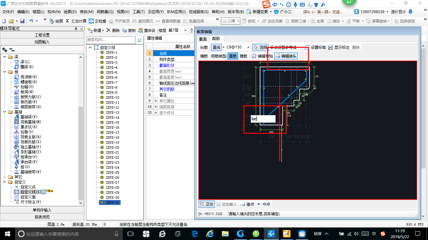
Task: Click 新建变更 button in menu bar
Action: tap(259, 12)
